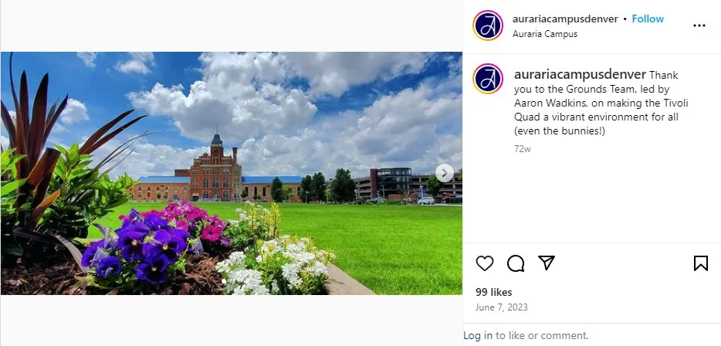The image size is (721, 346).
Task: Save the post with the bookmark icon
Action: (700, 263)
